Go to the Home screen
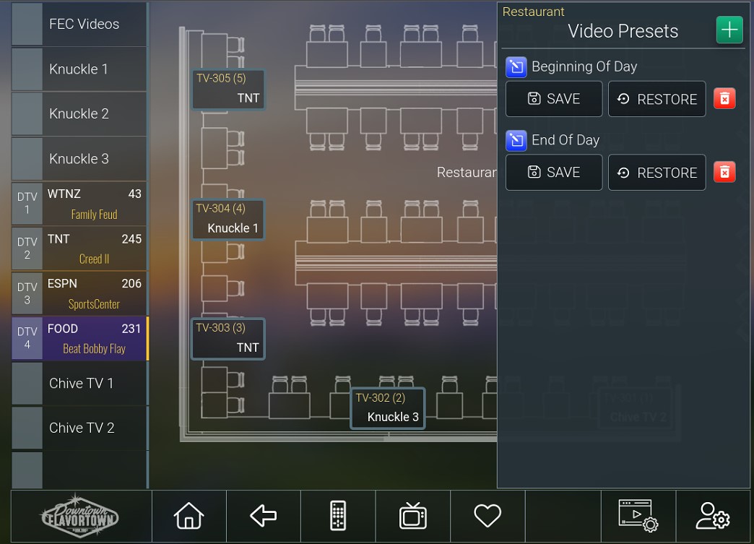This screenshot has width=754, height=544. point(189,516)
